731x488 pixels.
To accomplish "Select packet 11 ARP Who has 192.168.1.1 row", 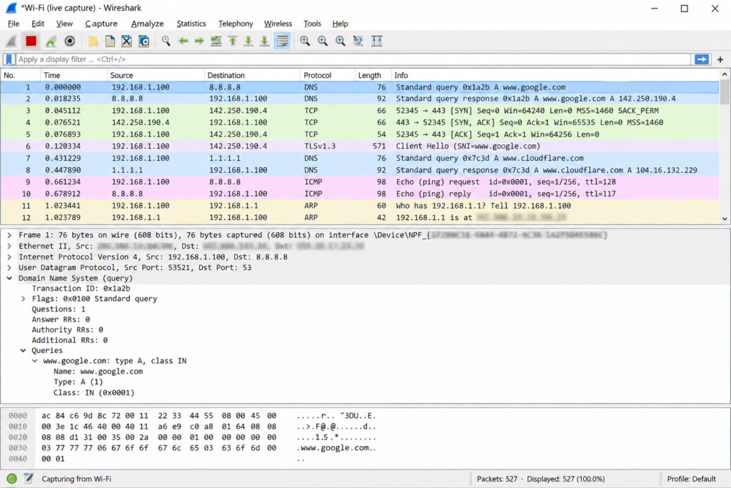I will tap(360, 206).
